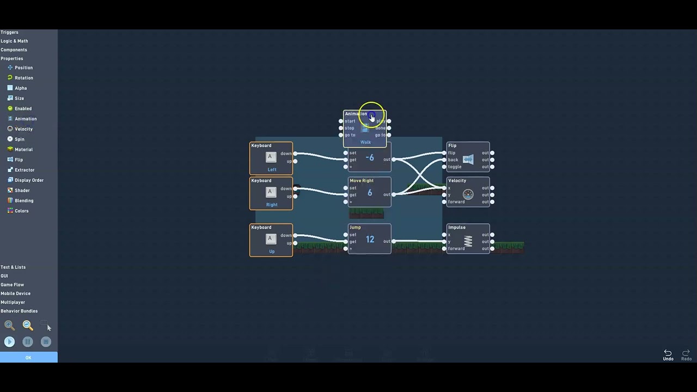This screenshot has height=392, width=697.
Task: Click the Walk label on Animation node
Action: (x=365, y=142)
